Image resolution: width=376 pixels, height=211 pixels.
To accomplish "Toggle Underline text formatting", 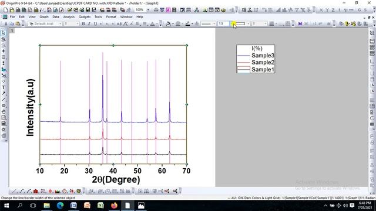I will 95,23.
